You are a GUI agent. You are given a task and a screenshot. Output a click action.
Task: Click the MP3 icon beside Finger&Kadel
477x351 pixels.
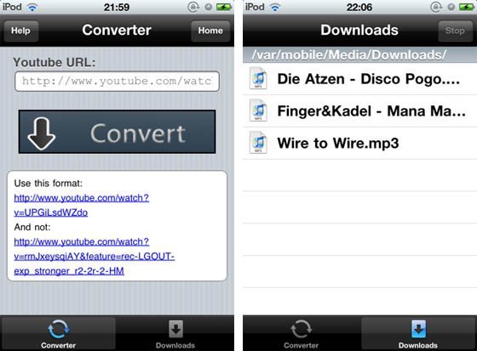coord(258,110)
